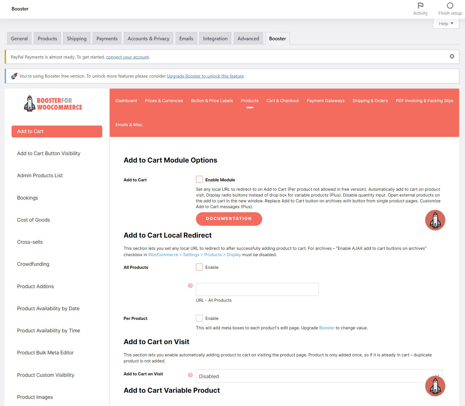
Task: Enable the Add to Cart module checkbox
Action: pos(199,179)
